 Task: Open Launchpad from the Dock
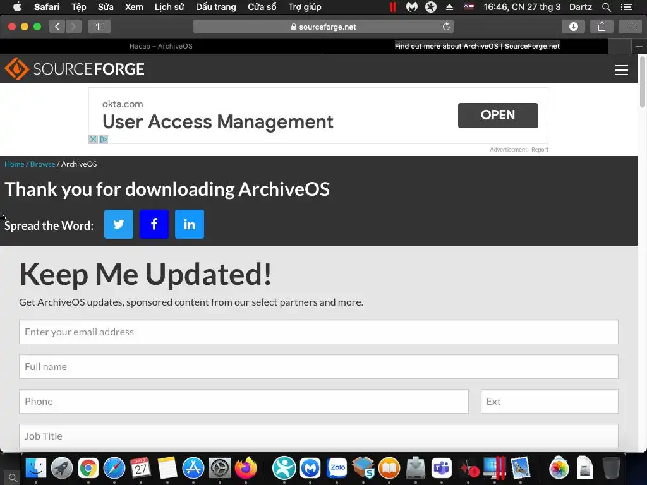click(62, 468)
